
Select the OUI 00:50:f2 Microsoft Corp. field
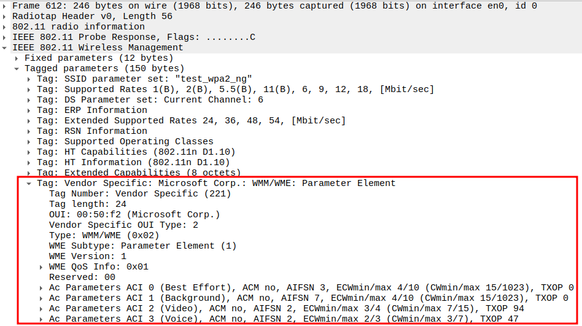click(134, 214)
